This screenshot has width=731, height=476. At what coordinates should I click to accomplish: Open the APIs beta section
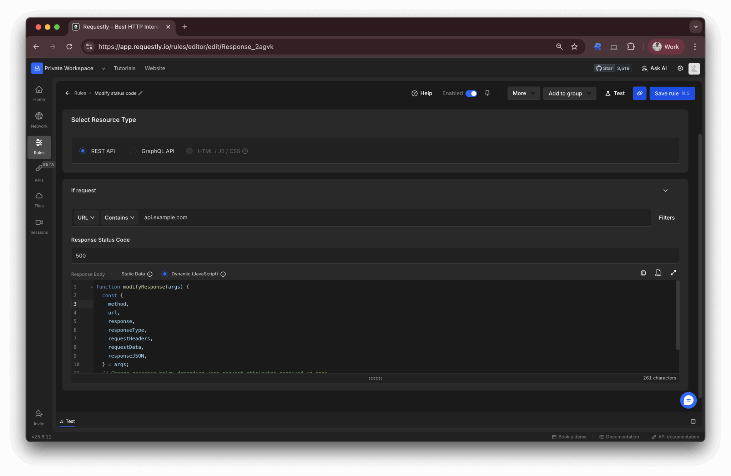[39, 172]
